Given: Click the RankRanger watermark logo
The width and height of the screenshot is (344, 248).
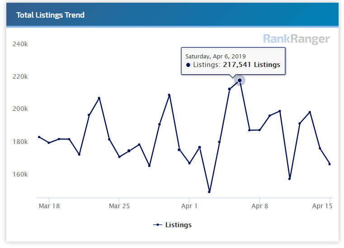Looking at the screenshot, I should click(x=297, y=39).
